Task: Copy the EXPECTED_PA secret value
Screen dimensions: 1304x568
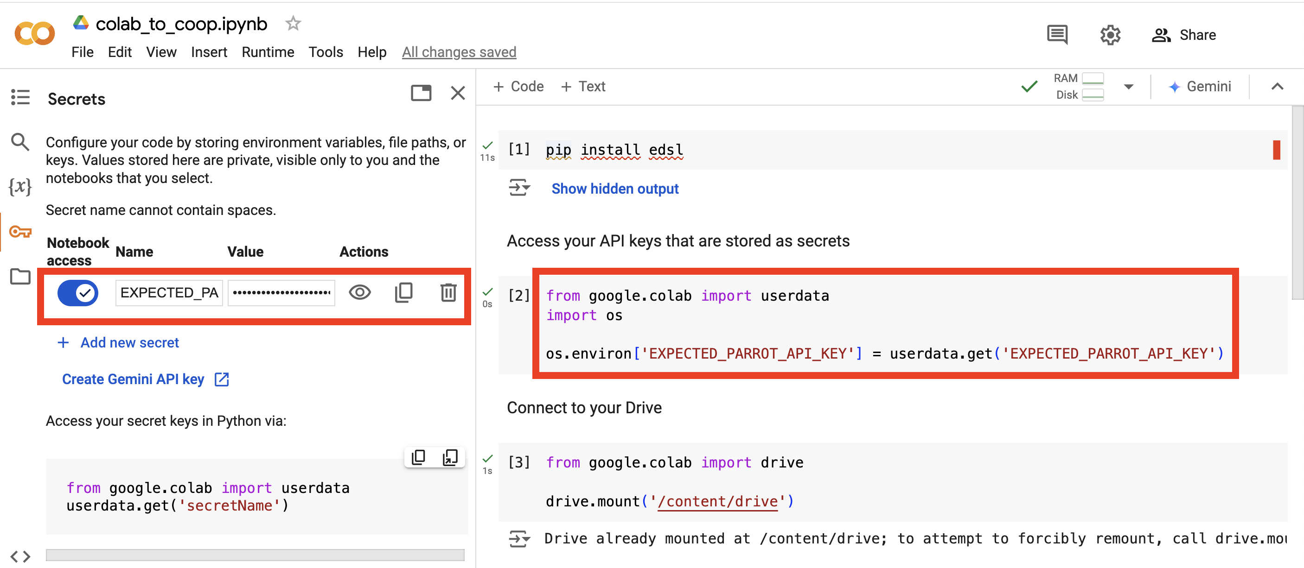Action: point(403,292)
